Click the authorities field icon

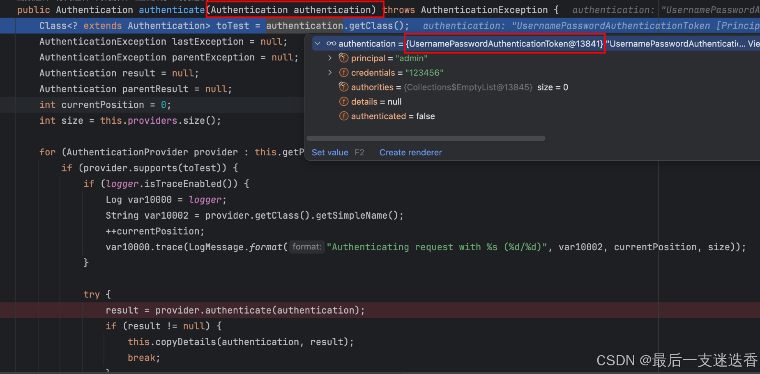343,87
